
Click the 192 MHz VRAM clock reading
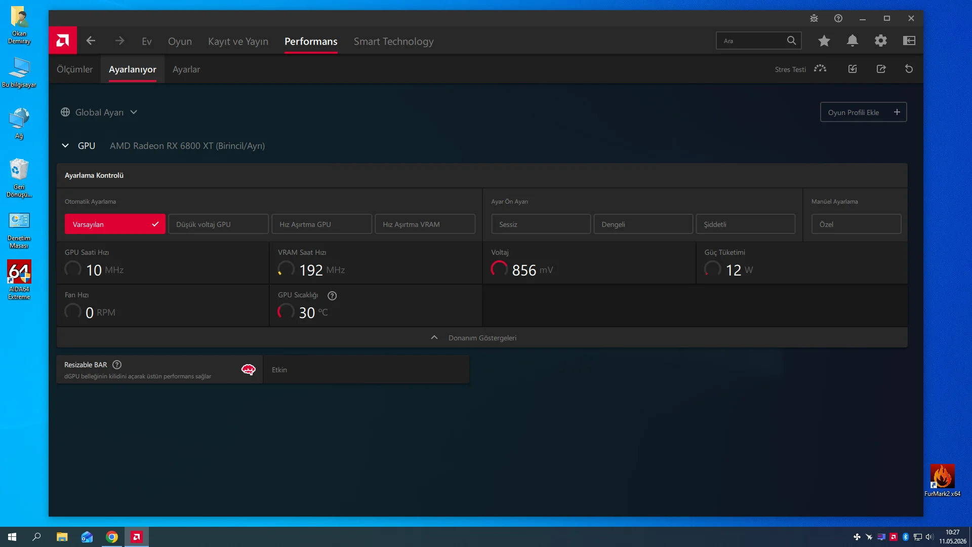(x=322, y=270)
